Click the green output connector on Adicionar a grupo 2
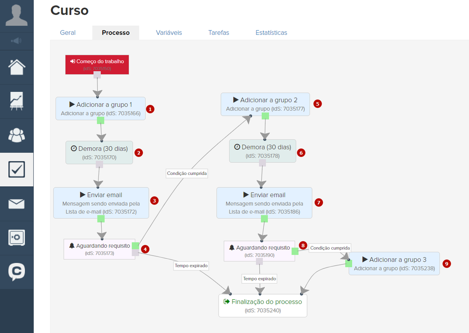This screenshot has height=333, width=469. tap(265, 116)
